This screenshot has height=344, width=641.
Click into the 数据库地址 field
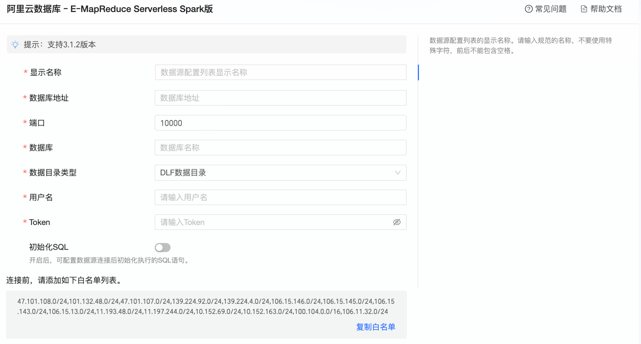(281, 98)
